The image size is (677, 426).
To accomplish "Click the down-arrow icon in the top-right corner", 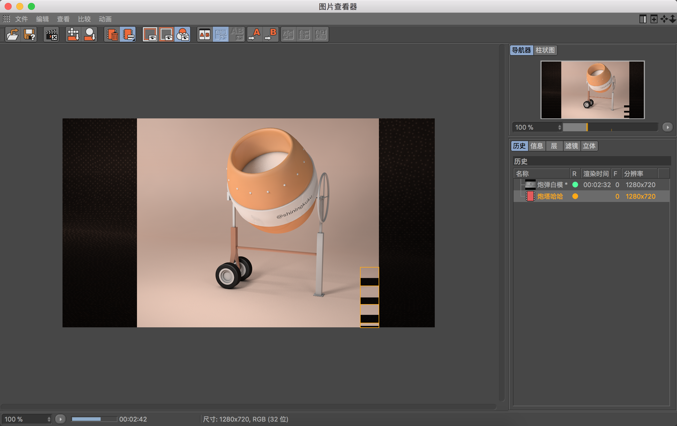I will pos(672,19).
